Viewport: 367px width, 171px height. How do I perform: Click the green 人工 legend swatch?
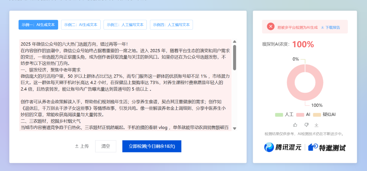click(279, 115)
